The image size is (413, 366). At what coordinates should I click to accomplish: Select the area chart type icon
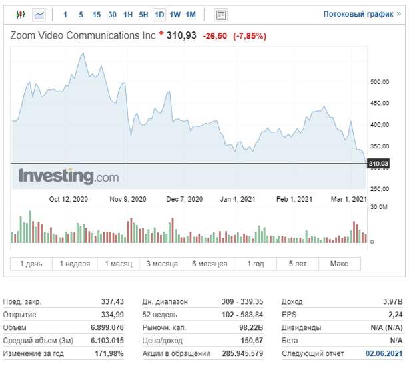coord(39,15)
